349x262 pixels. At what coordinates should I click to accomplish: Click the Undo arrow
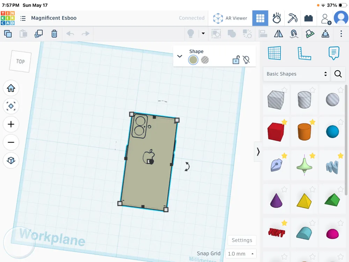(70, 34)
